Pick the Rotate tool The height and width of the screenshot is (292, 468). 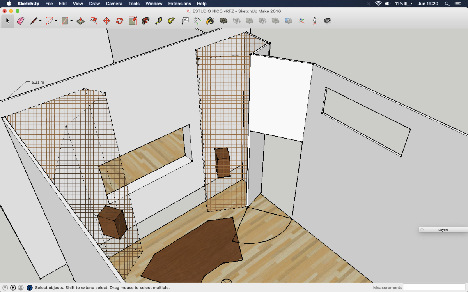coord(120,21)
